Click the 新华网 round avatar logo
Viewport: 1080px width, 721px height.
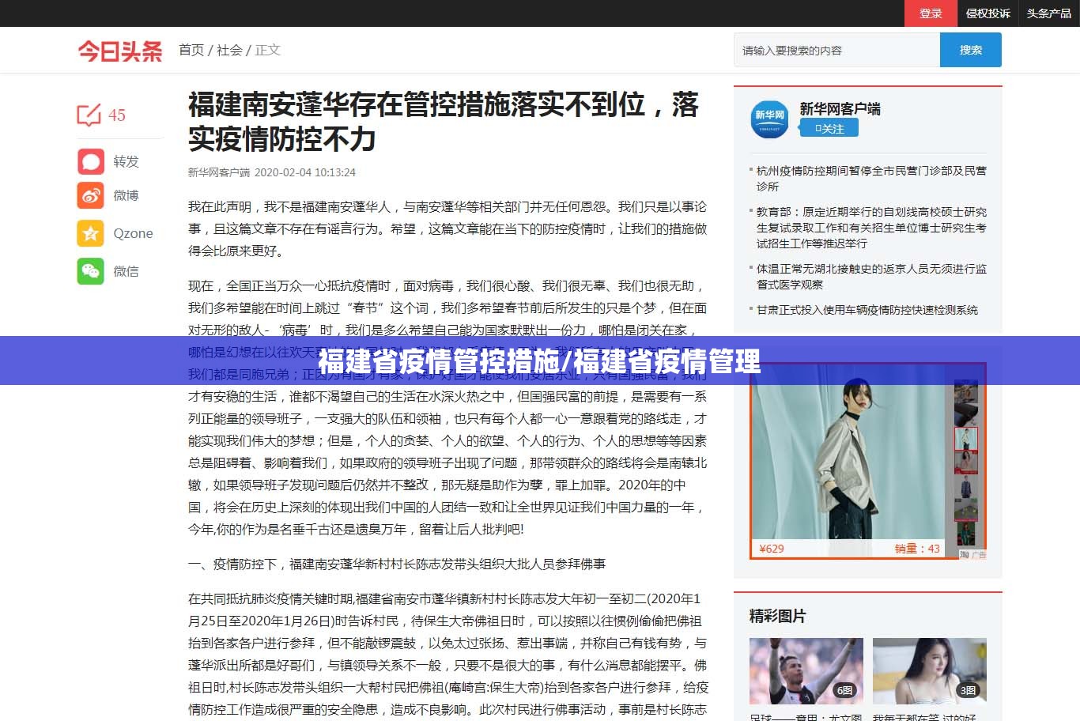[x=768, y=119]
